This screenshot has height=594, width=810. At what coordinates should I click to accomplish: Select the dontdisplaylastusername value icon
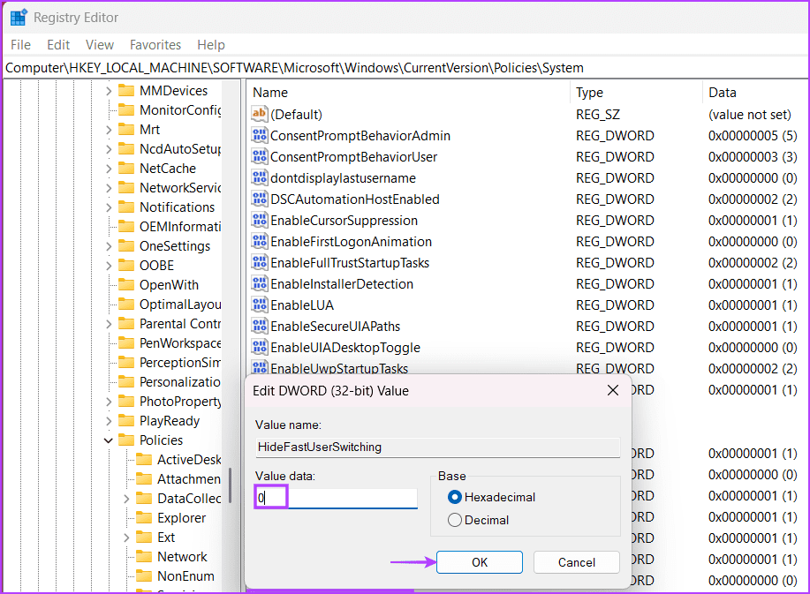pyautogui.click(x=260, y=177)
